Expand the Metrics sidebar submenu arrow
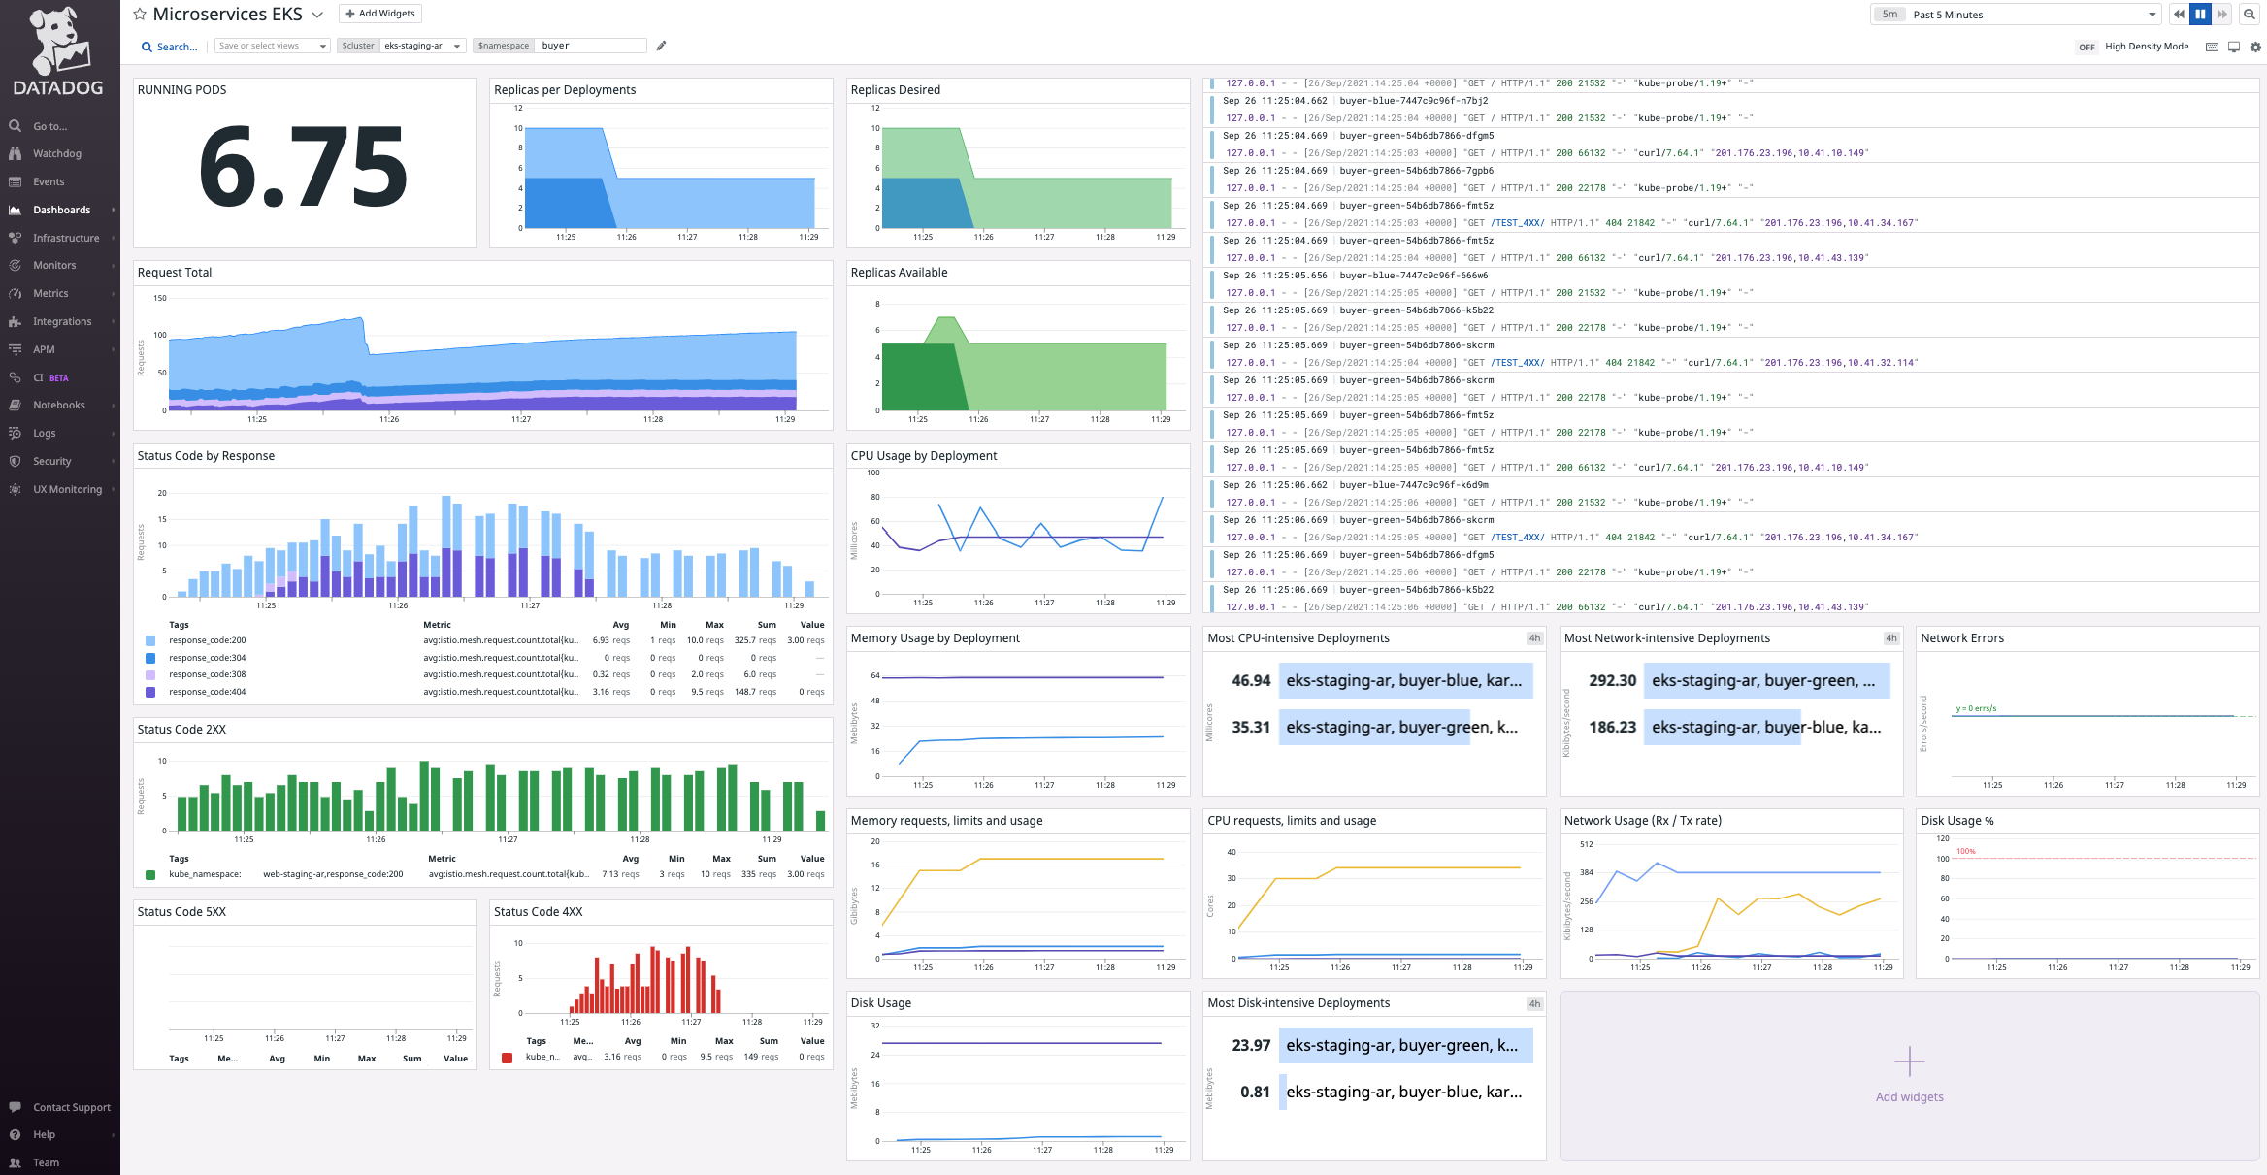This screenshot has height=1175, width=2267. pyautogui.click(x=113, y=293)
